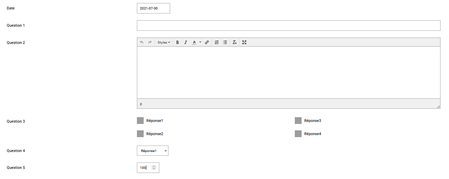Select the Réponse4 checkbox
The width and height of the screenshot is (449, 179).
point(298,134)
